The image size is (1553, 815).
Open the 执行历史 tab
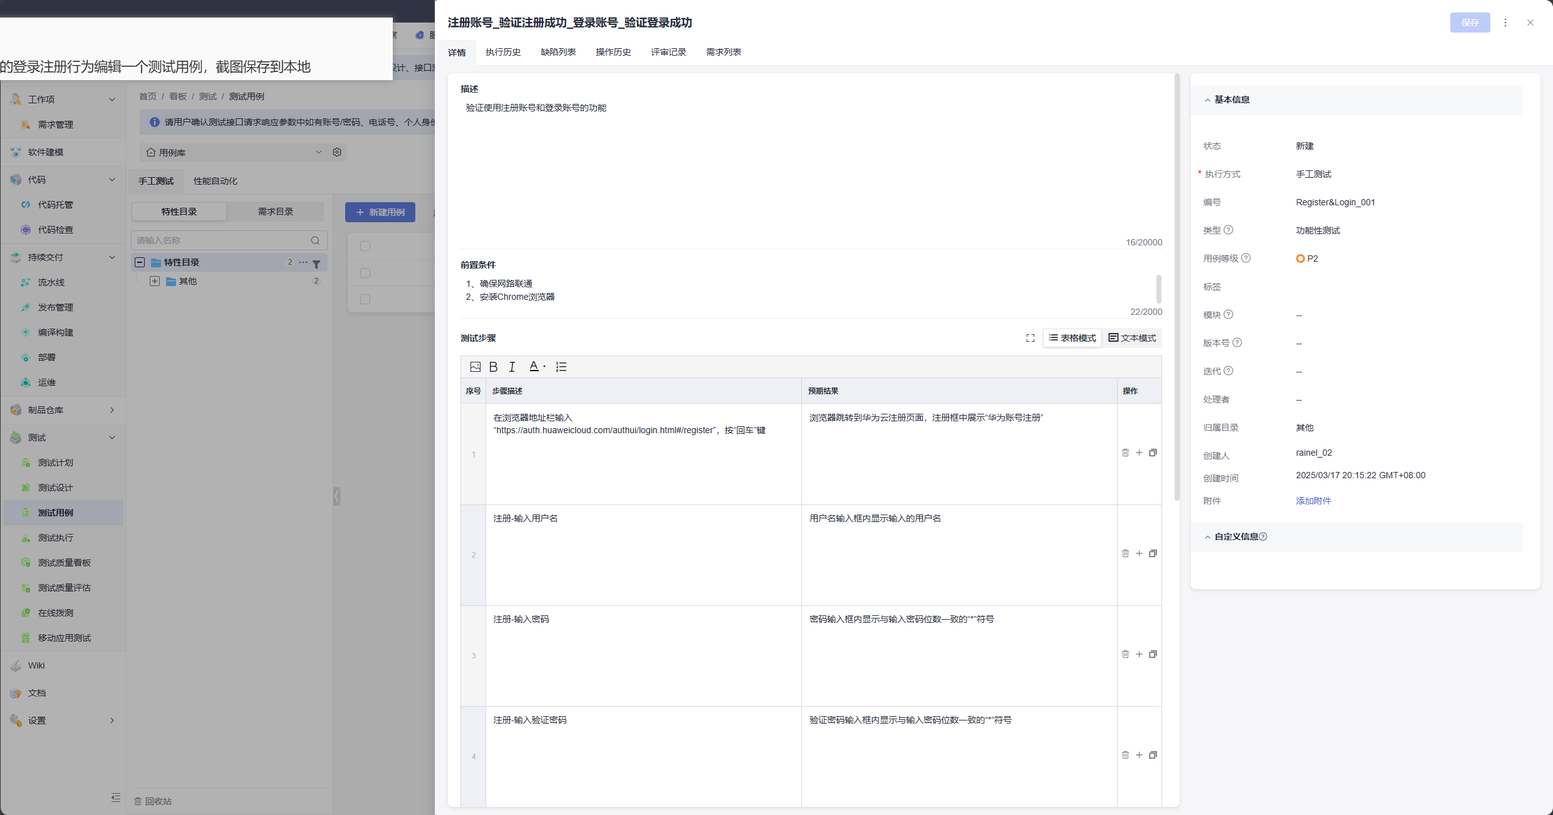point(503,52)
